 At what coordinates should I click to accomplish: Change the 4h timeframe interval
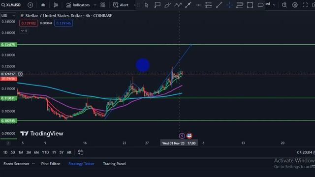click(x=43, y=5)
